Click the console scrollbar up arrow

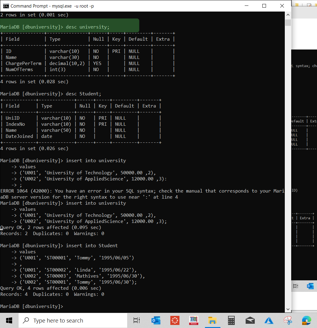(x=288, y=14)
